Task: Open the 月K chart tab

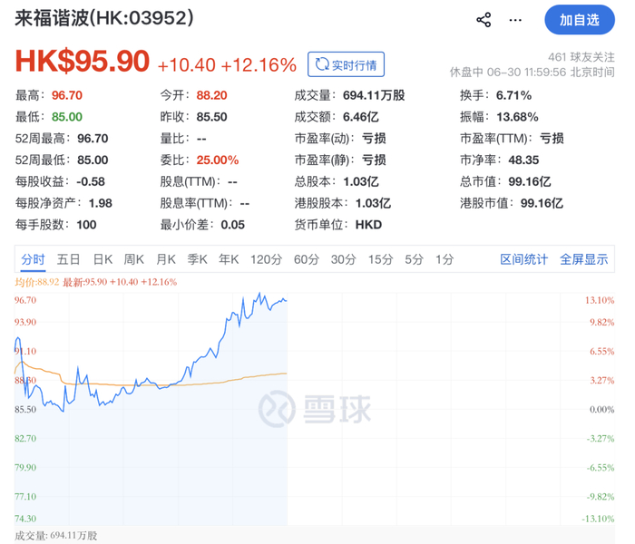Action: point(166,259)
